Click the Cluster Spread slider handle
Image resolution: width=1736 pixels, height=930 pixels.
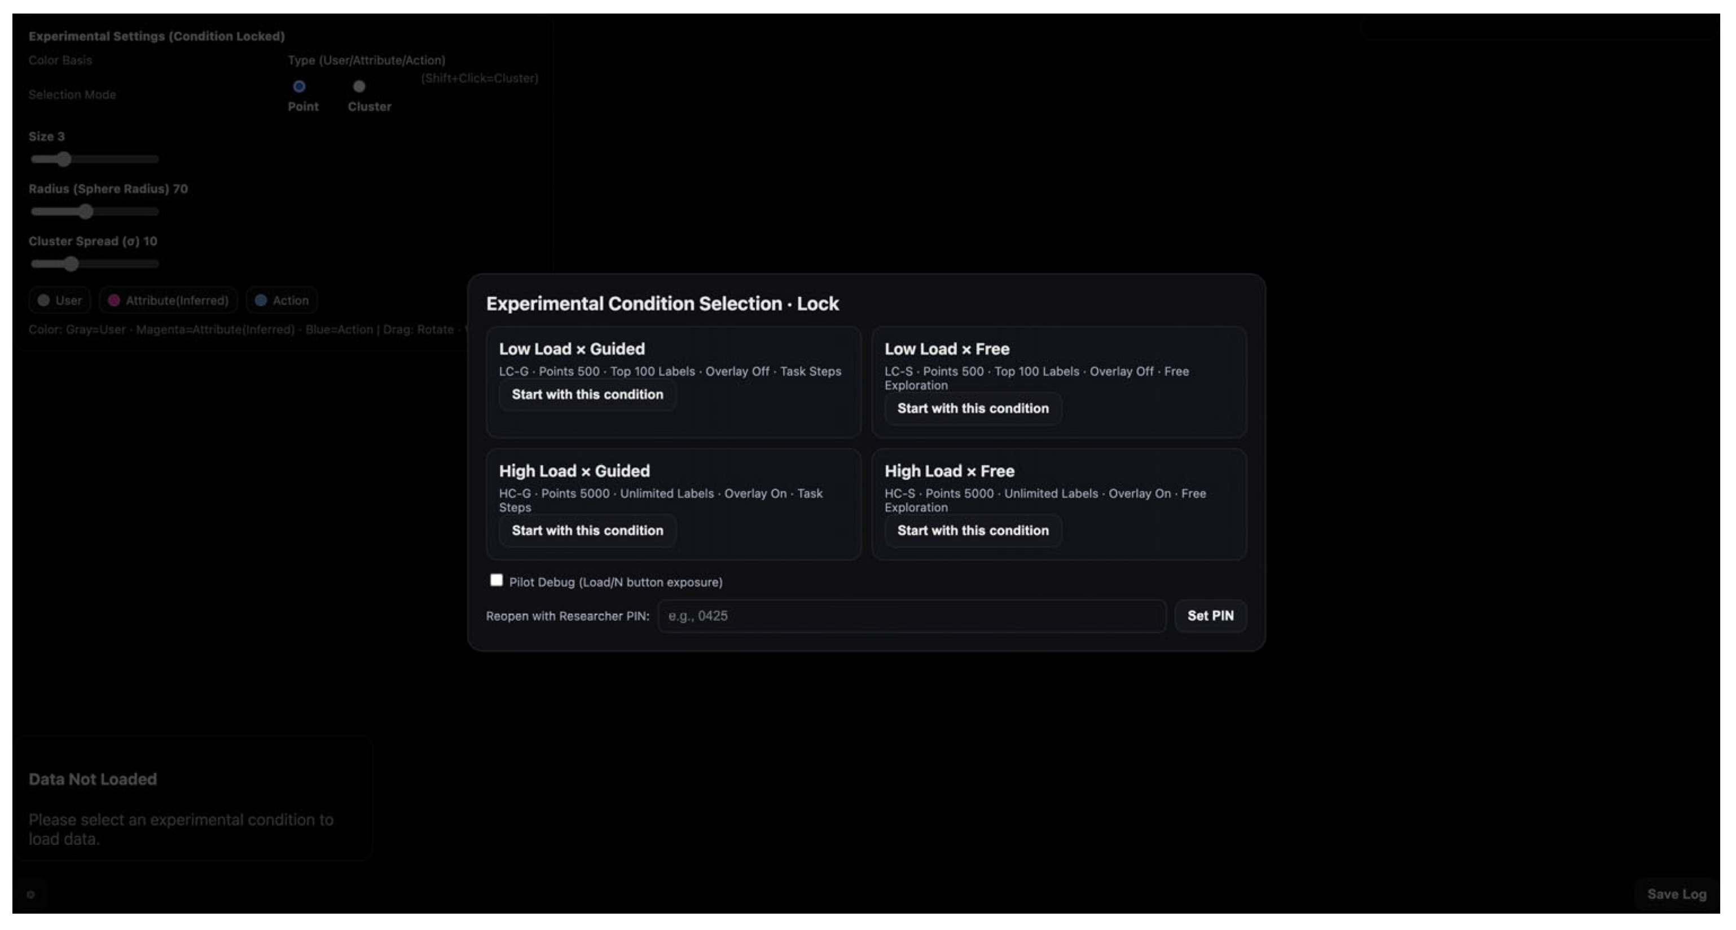pos(72,264)
